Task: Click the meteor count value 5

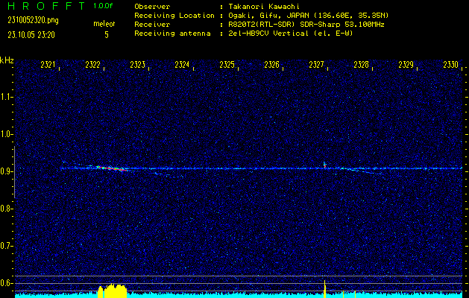Action: point(105,34)
